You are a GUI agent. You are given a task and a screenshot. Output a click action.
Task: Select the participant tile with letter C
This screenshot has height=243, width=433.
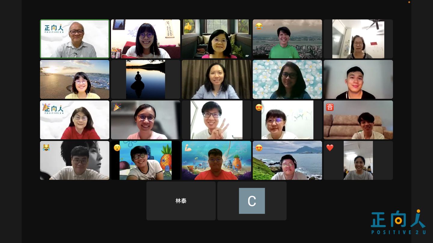coord(252,201)
